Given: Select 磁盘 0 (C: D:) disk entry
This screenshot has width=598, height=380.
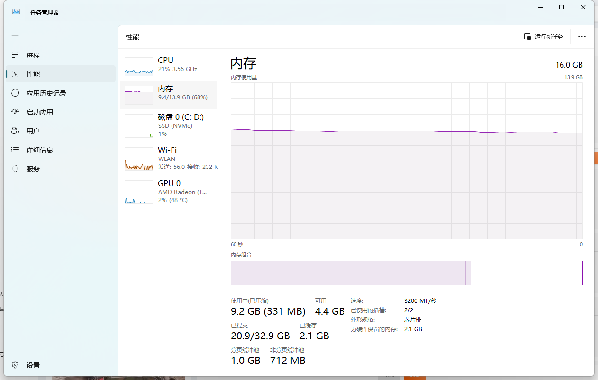Looking at the screenshot, I should (x=168, y=125).
